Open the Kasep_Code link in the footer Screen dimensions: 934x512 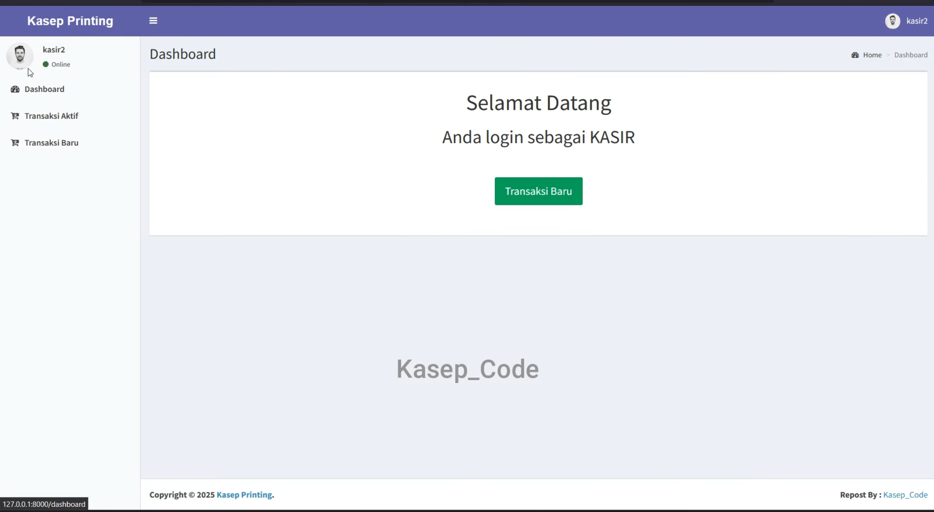coord(905,495)
